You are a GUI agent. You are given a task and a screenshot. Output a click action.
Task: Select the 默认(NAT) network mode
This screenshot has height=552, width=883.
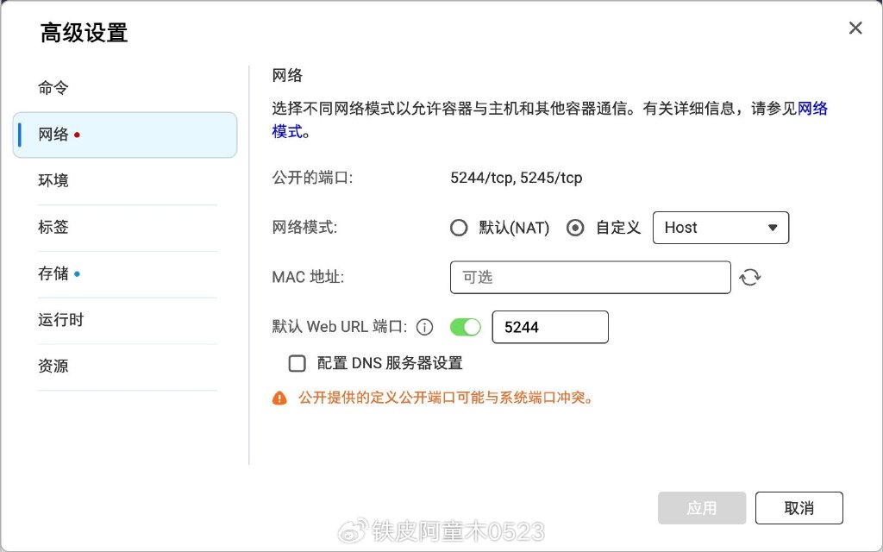point(458,227)
